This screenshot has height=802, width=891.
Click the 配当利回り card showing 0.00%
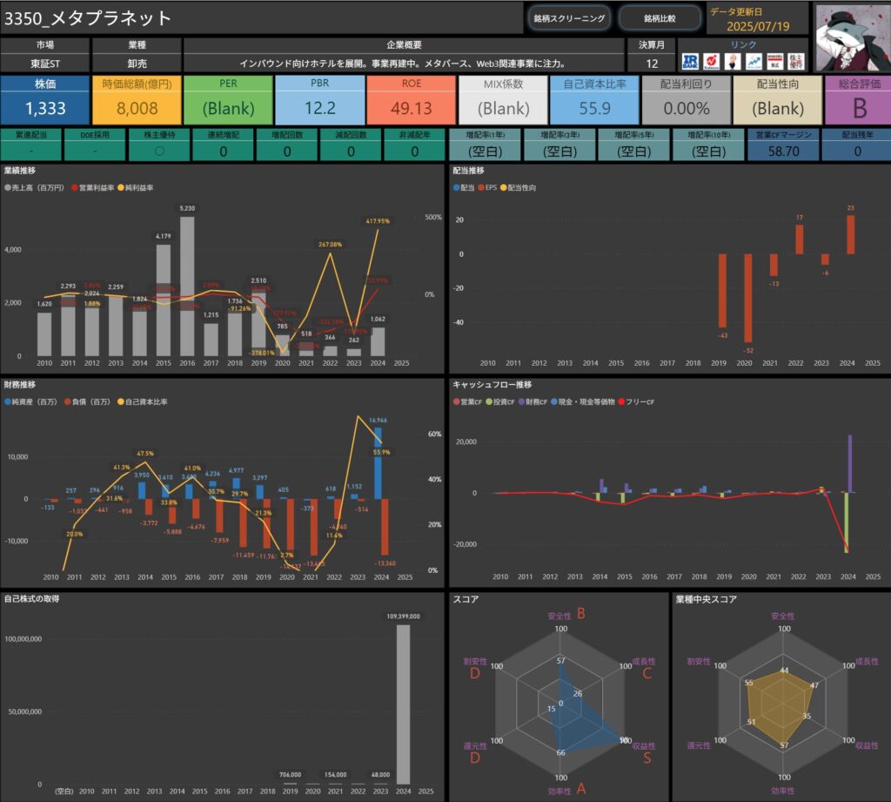[x=687, y=99]
